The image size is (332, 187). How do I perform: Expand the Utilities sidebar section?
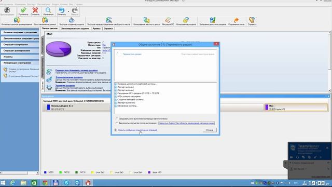[x=20, y=57]
